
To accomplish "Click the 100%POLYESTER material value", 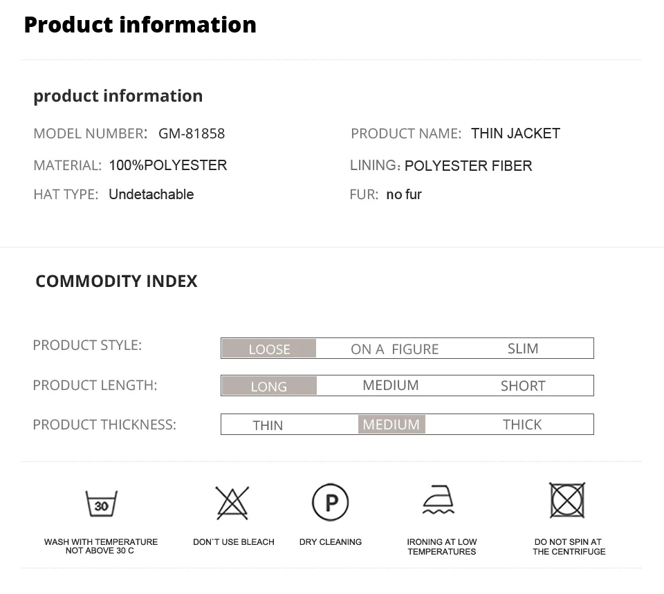I will coord(167,165).
